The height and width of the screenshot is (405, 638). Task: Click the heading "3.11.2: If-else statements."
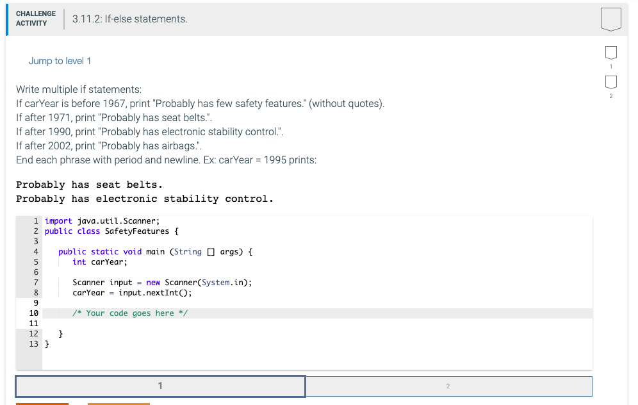[129, 19]
